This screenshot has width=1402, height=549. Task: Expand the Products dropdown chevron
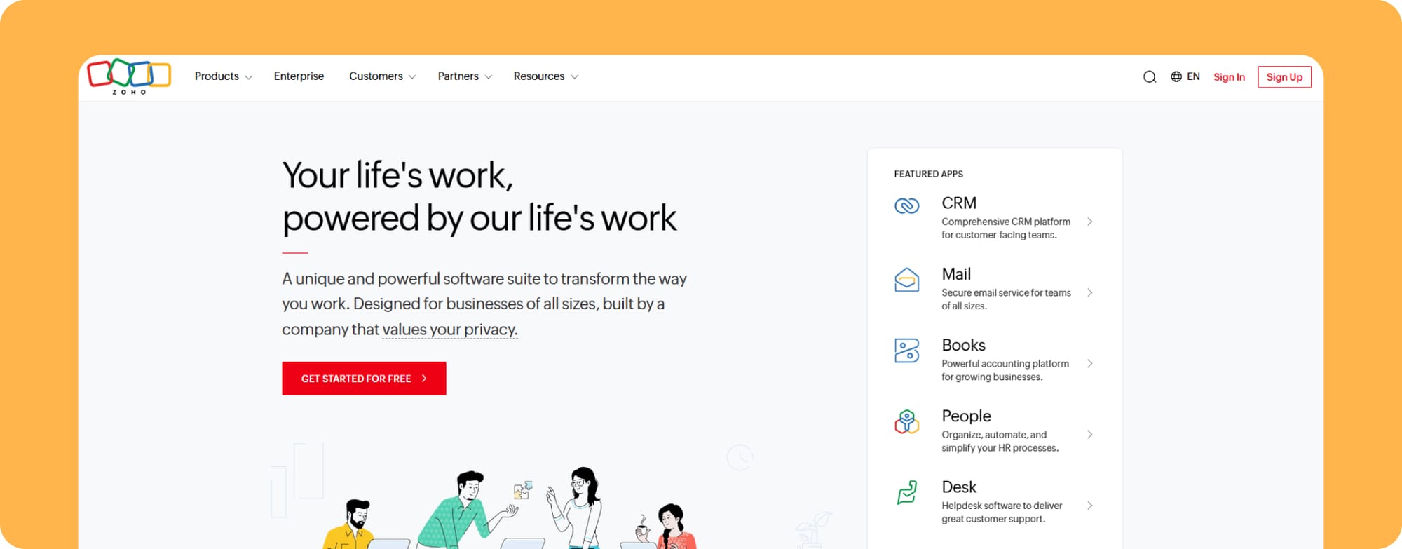pyautogui.click(x=248, y=77)
